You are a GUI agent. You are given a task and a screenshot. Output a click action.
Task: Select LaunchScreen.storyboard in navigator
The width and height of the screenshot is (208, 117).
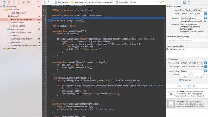pyautogui.click(x=21, y=32)
